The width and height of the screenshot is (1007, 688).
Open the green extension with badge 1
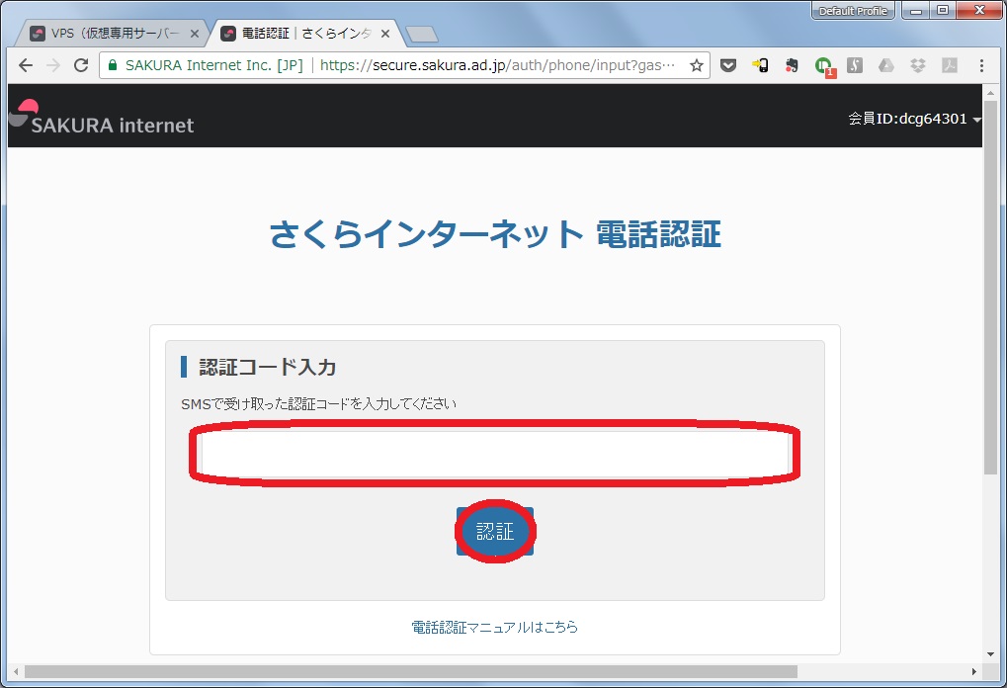823,66
